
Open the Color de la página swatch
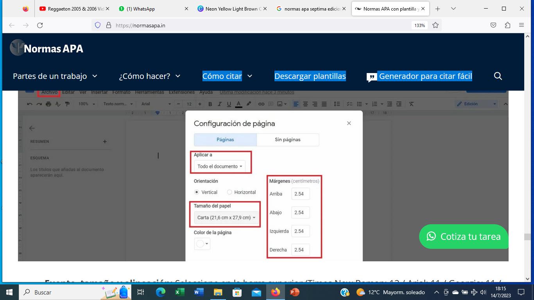(x=202, y=244)
